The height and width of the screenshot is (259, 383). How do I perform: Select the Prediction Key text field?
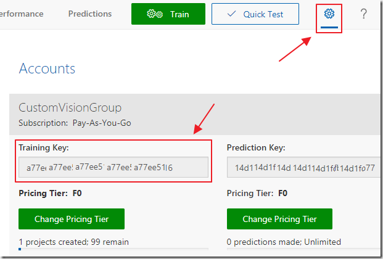(x=303, y=167)
